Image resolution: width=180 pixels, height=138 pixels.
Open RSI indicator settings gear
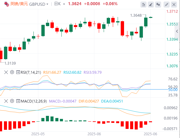pos(12,72)
